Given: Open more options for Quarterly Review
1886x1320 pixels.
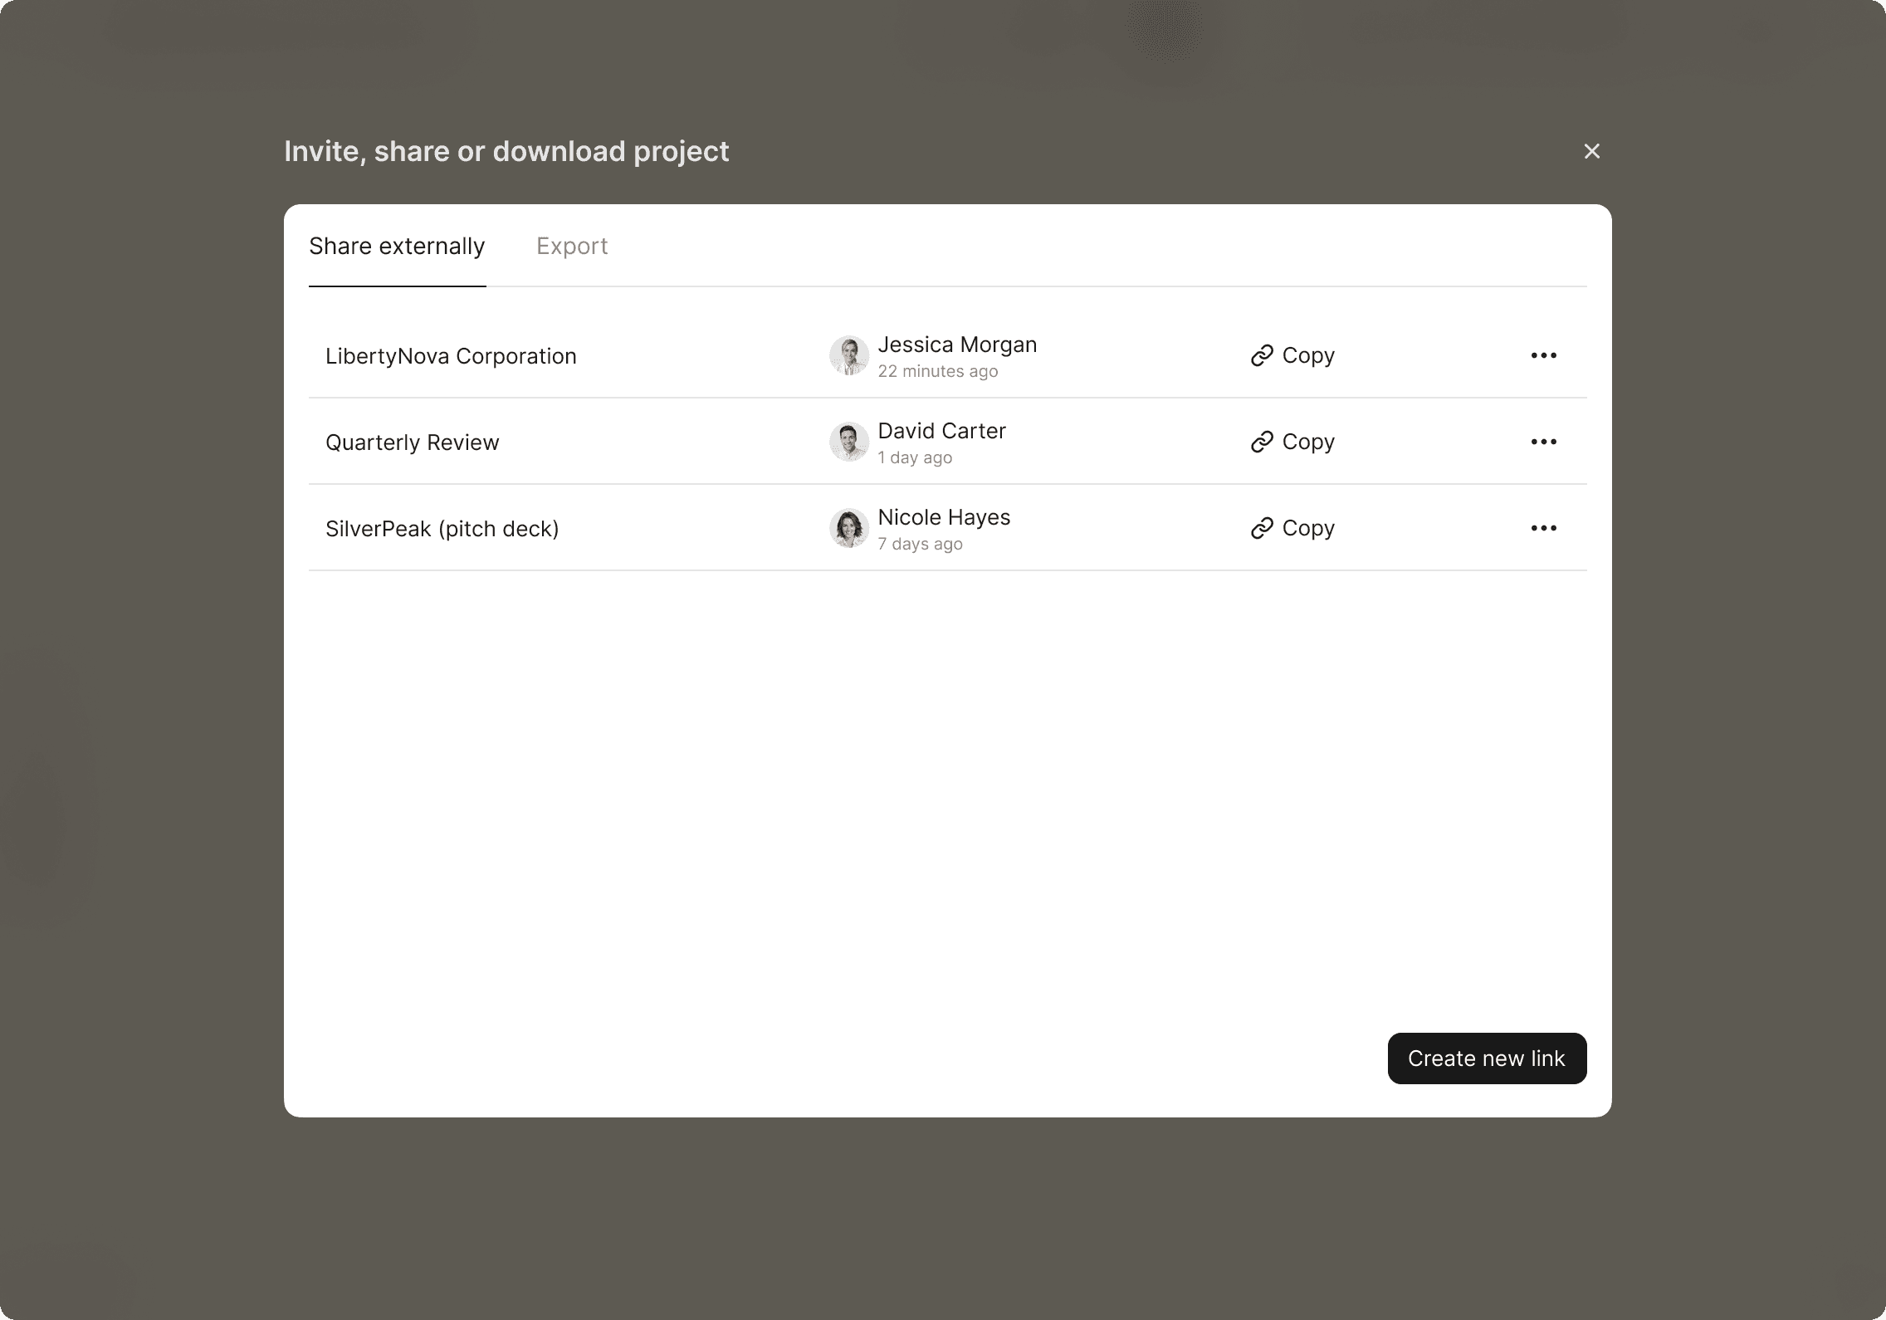Looking at the screenshot, I should tap(1543, 442).
